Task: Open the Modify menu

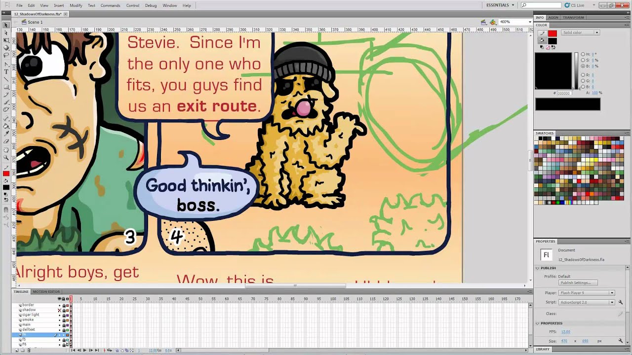Action: [x=76, y=5]
